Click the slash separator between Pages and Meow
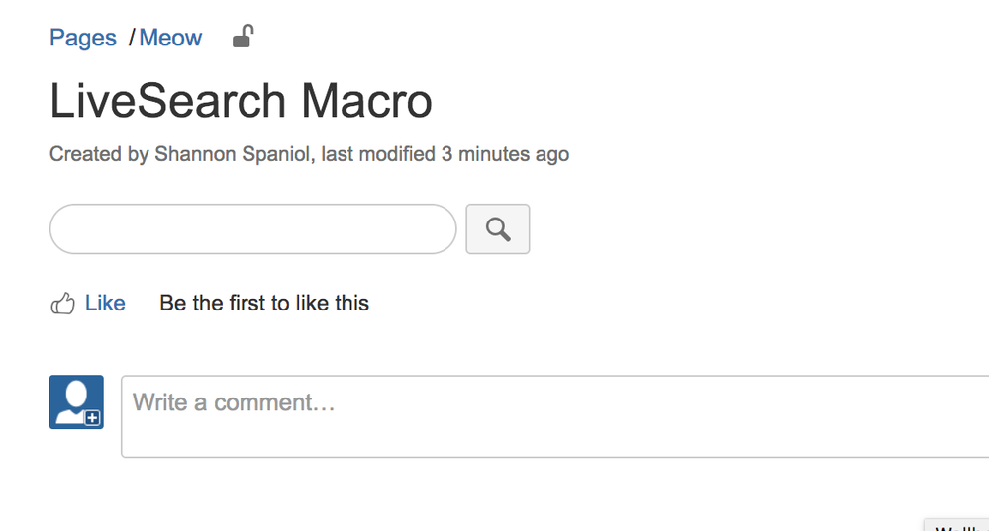The image size is (989, 531). click(x=132, y=38)
